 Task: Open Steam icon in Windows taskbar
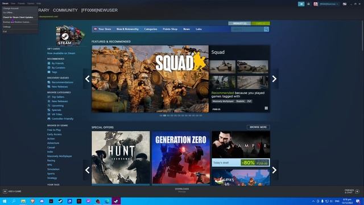click(x=60, y=201)
